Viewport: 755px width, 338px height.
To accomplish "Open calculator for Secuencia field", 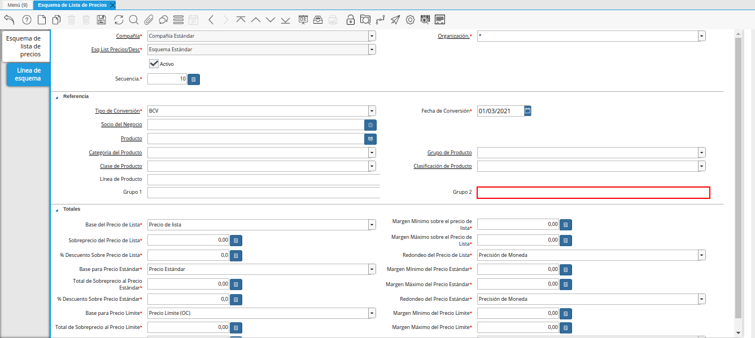I will coord(194,79).
